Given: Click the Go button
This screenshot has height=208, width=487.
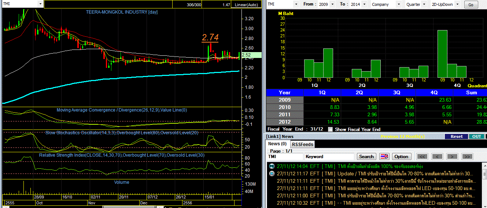Looking at the screenshot, I should (471, 5).
